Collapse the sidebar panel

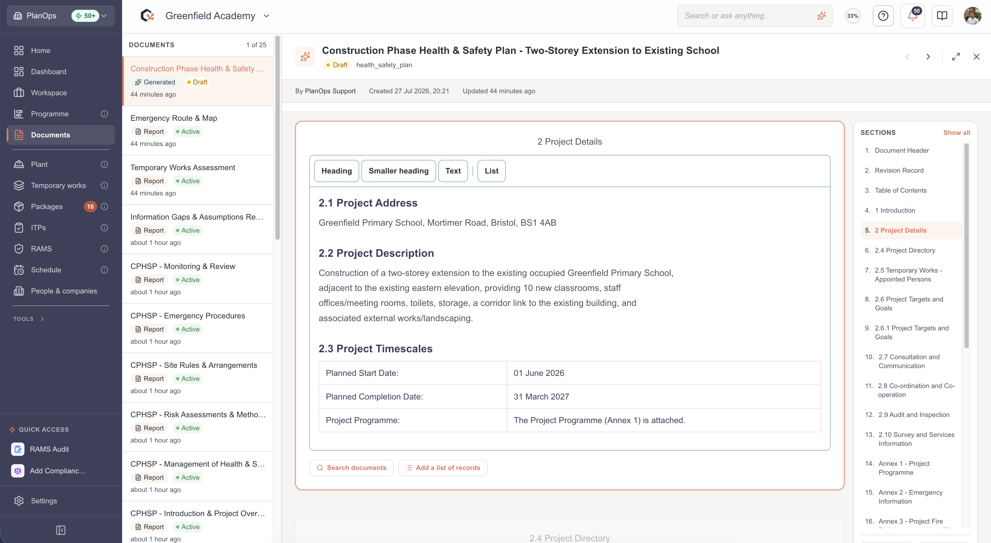click(61, 530)
